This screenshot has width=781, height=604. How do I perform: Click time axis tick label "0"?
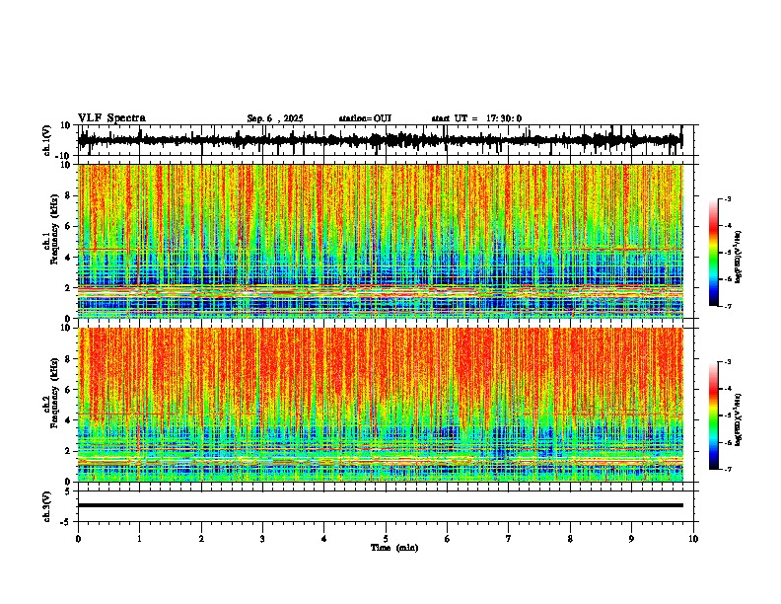[x=78, y=539]
